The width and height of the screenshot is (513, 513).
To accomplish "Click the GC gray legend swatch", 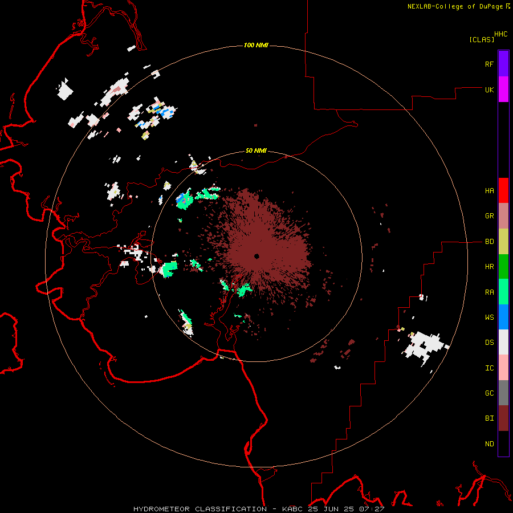I will coord(503,393).
